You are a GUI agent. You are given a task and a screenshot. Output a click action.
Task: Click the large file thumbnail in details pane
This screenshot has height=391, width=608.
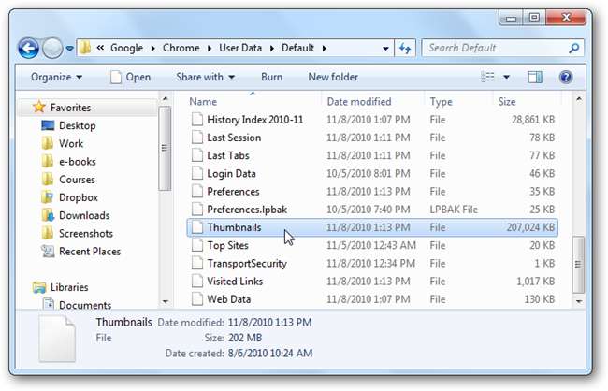[x=57, y=339]
